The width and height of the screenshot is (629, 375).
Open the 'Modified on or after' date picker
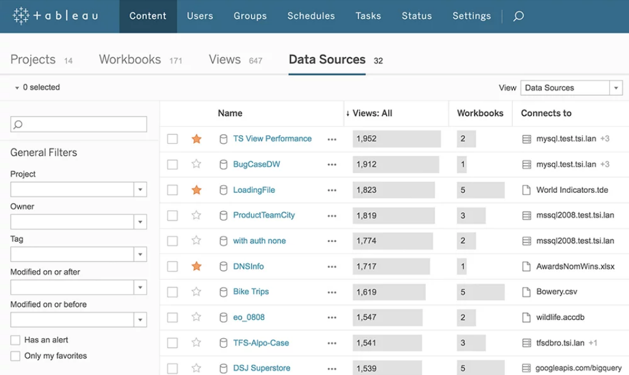coord(141,287)
